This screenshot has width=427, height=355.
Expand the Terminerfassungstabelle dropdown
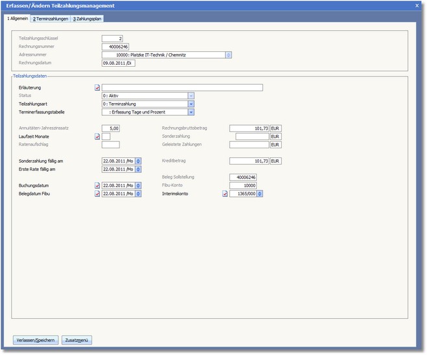click(x=191, y=112)
